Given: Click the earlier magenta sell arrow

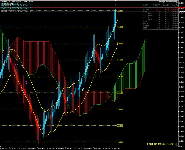Looking at the screenshot, I should pos(16,64).
